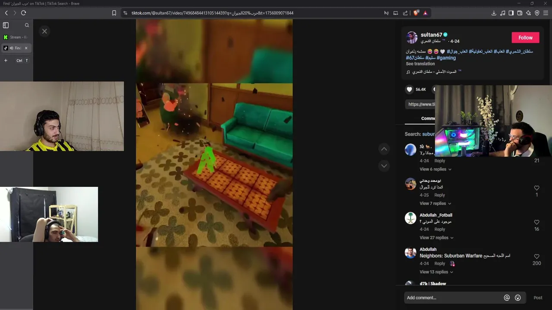Go to next video with down arrow
552x310 pixels.
[x=384, y=166]
